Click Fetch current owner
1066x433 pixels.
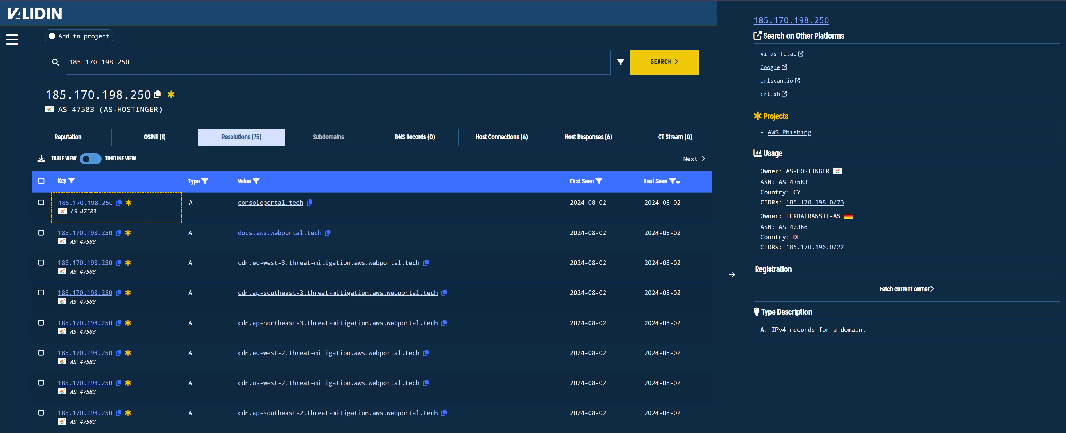906,289
